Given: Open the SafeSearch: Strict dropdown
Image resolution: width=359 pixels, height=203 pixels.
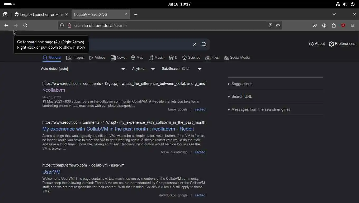Looking at the screenshot, I should [182, 69].
